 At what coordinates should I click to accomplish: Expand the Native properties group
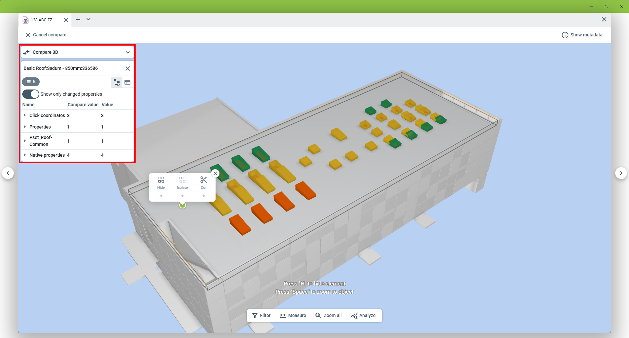tap(25, 155)
